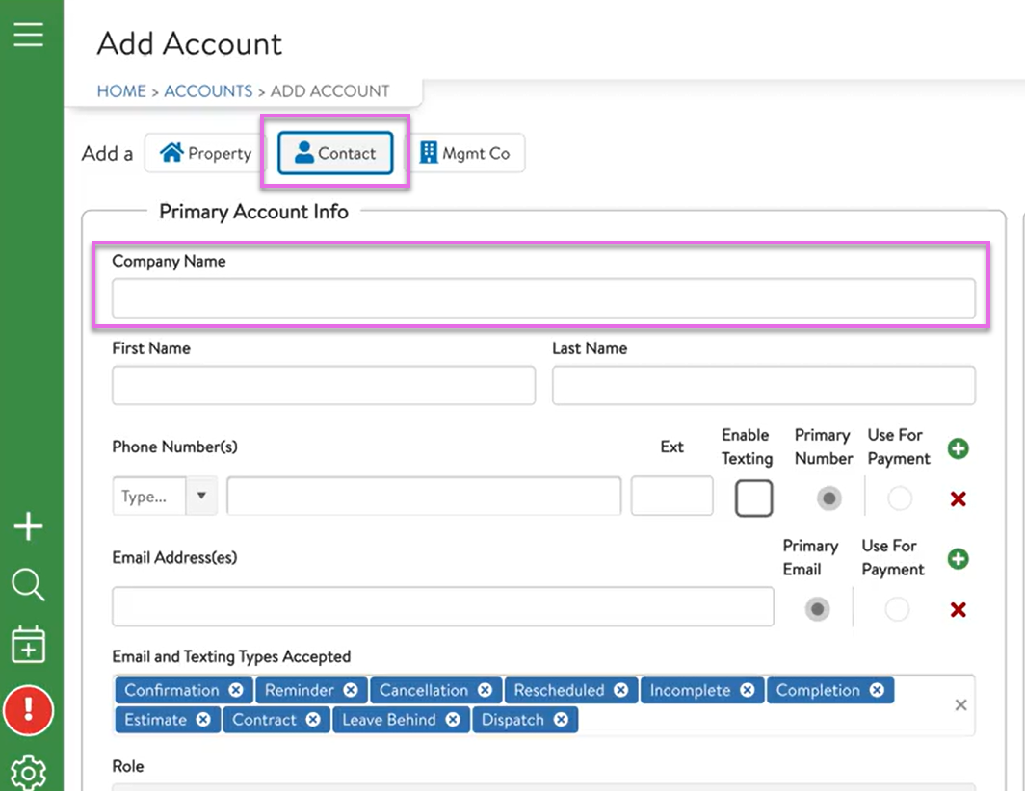Enable Texting checkbox for phone number
Image resolution: width=1025 pixels, height=791 pixels.
coord(753,498)
